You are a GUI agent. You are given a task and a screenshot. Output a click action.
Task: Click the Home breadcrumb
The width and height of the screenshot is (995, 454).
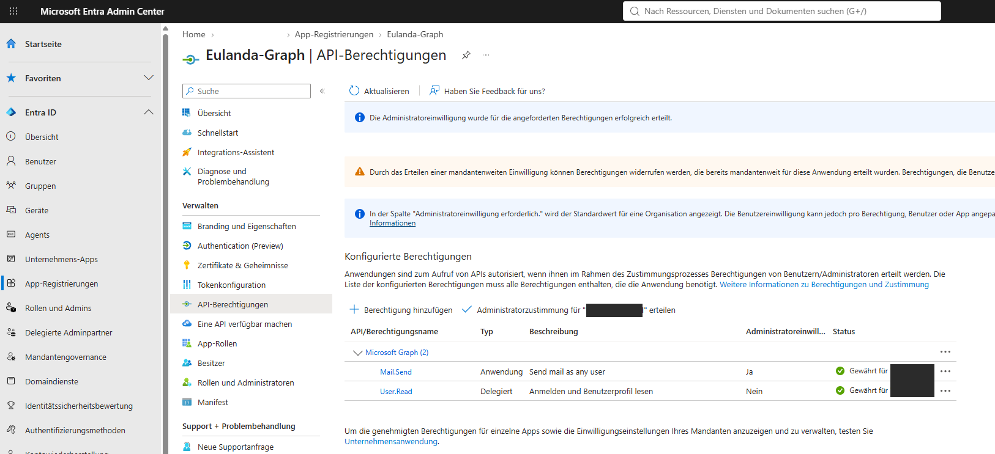tap(193, 34)
